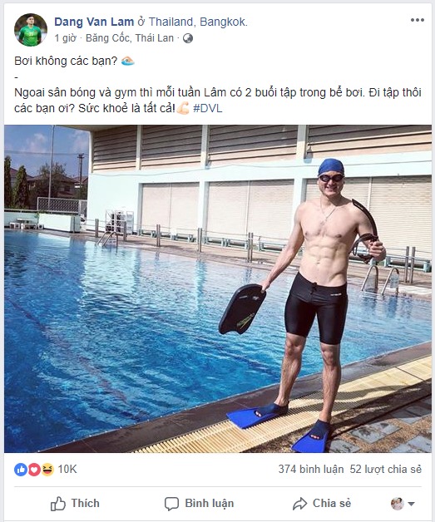Open the 1 giờ post timestamp
435x522 pixels.
(x=65, y=38)
